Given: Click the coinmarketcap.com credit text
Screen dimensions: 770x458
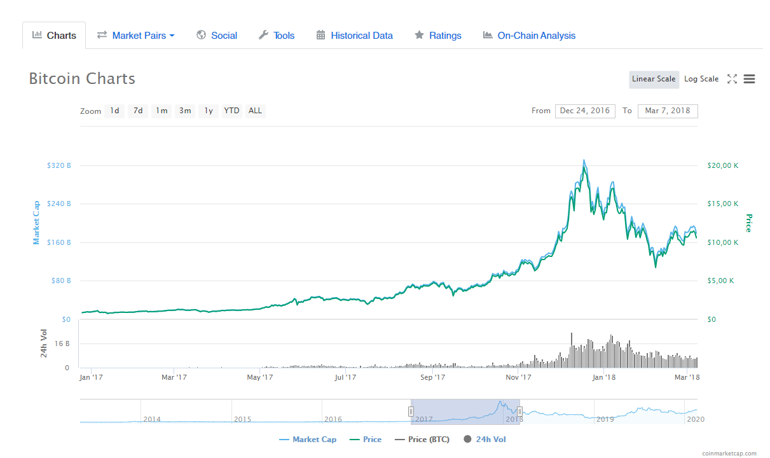Looking at the screenshot, I should coord(729,454).
